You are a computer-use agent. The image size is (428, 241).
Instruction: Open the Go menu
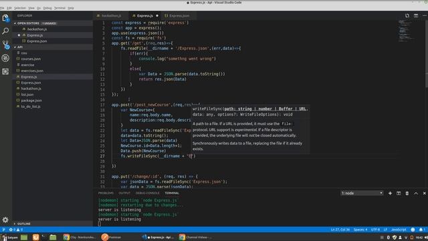coord(39,8)
